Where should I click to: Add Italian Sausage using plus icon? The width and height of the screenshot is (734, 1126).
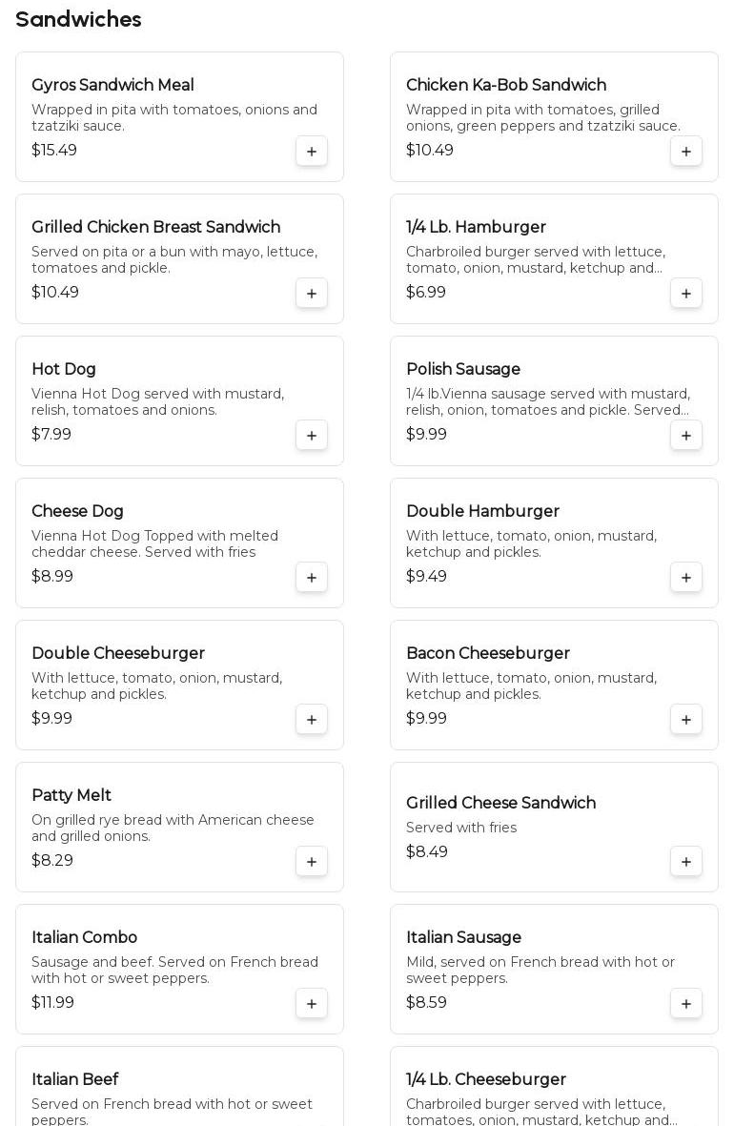tap(686, 1004)
